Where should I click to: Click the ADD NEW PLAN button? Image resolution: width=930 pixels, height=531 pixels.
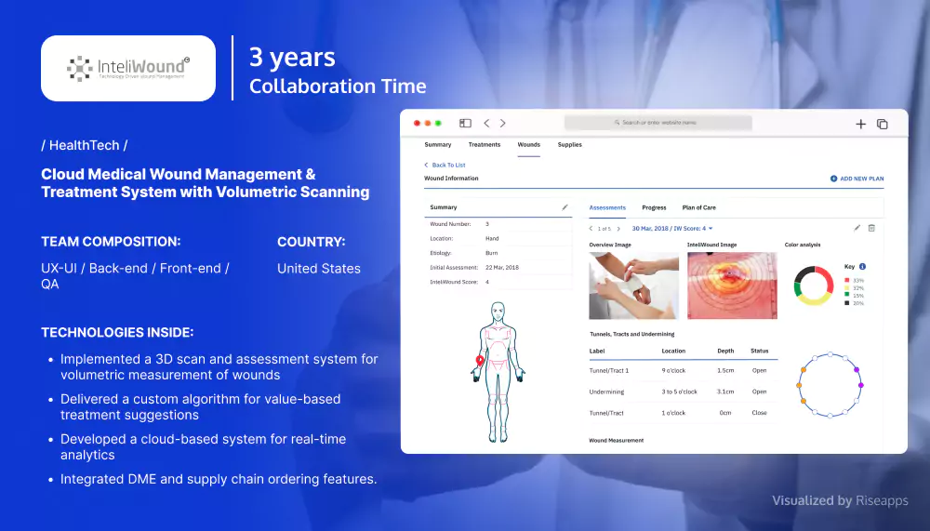pyautogui.click(x=857, y=179)
